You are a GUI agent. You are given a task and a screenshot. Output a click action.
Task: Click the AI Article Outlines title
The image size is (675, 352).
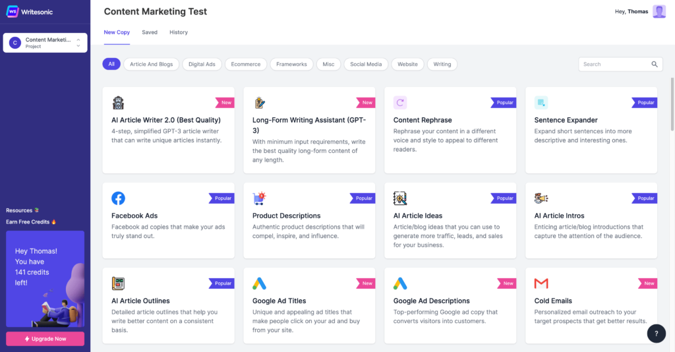tap(140, 301)
